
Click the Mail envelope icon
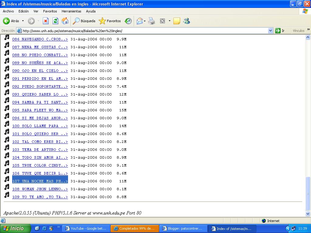click(140, 21)
